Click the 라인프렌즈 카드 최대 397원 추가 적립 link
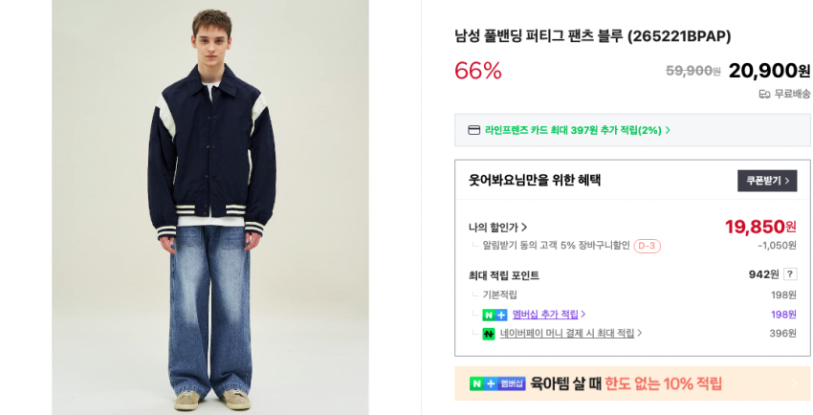813x415 pixels. pos(573,130)
